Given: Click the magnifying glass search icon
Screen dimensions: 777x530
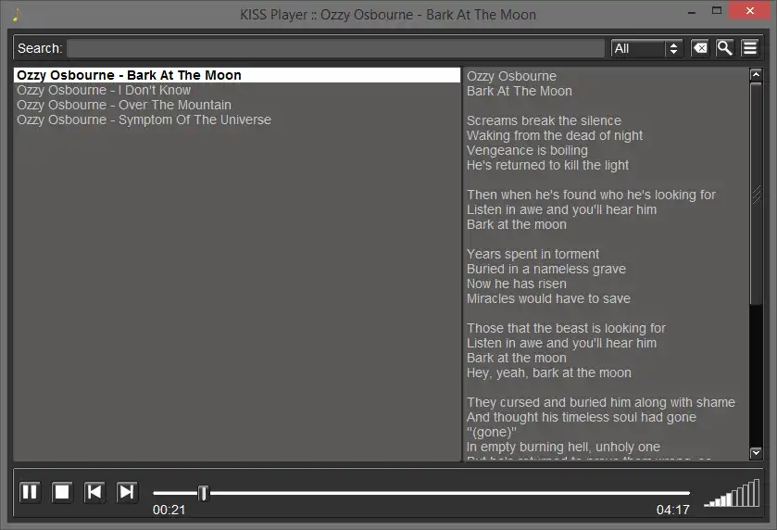Looking at the screenshot, I should pos(724,48).
